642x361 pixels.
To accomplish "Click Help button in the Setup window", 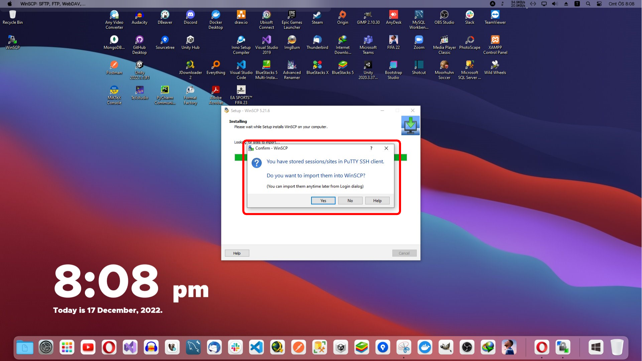I will [237, 253].
